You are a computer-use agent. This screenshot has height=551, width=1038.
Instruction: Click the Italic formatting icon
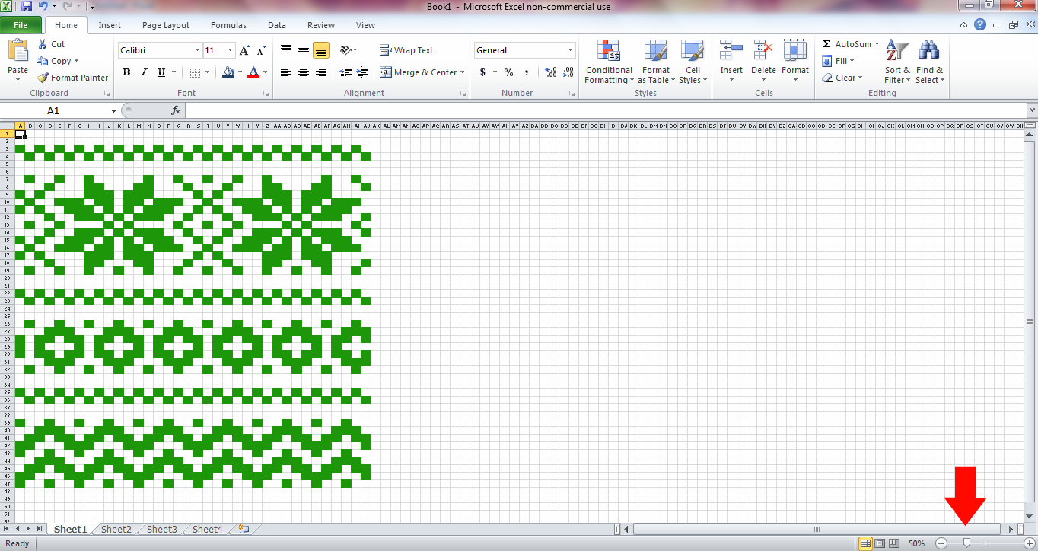tap(143, 72)
